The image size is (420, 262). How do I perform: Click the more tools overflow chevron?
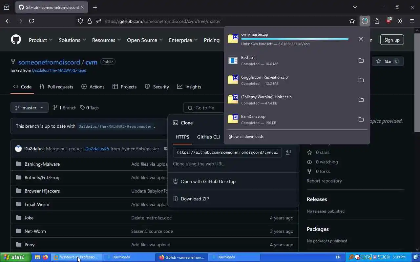[x=400, y=21]
